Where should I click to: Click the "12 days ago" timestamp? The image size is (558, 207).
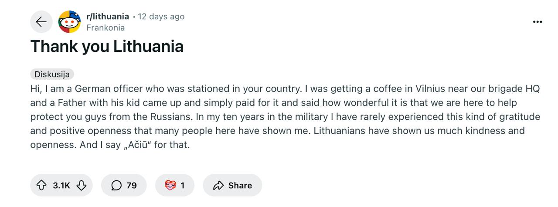pos(161,17)
